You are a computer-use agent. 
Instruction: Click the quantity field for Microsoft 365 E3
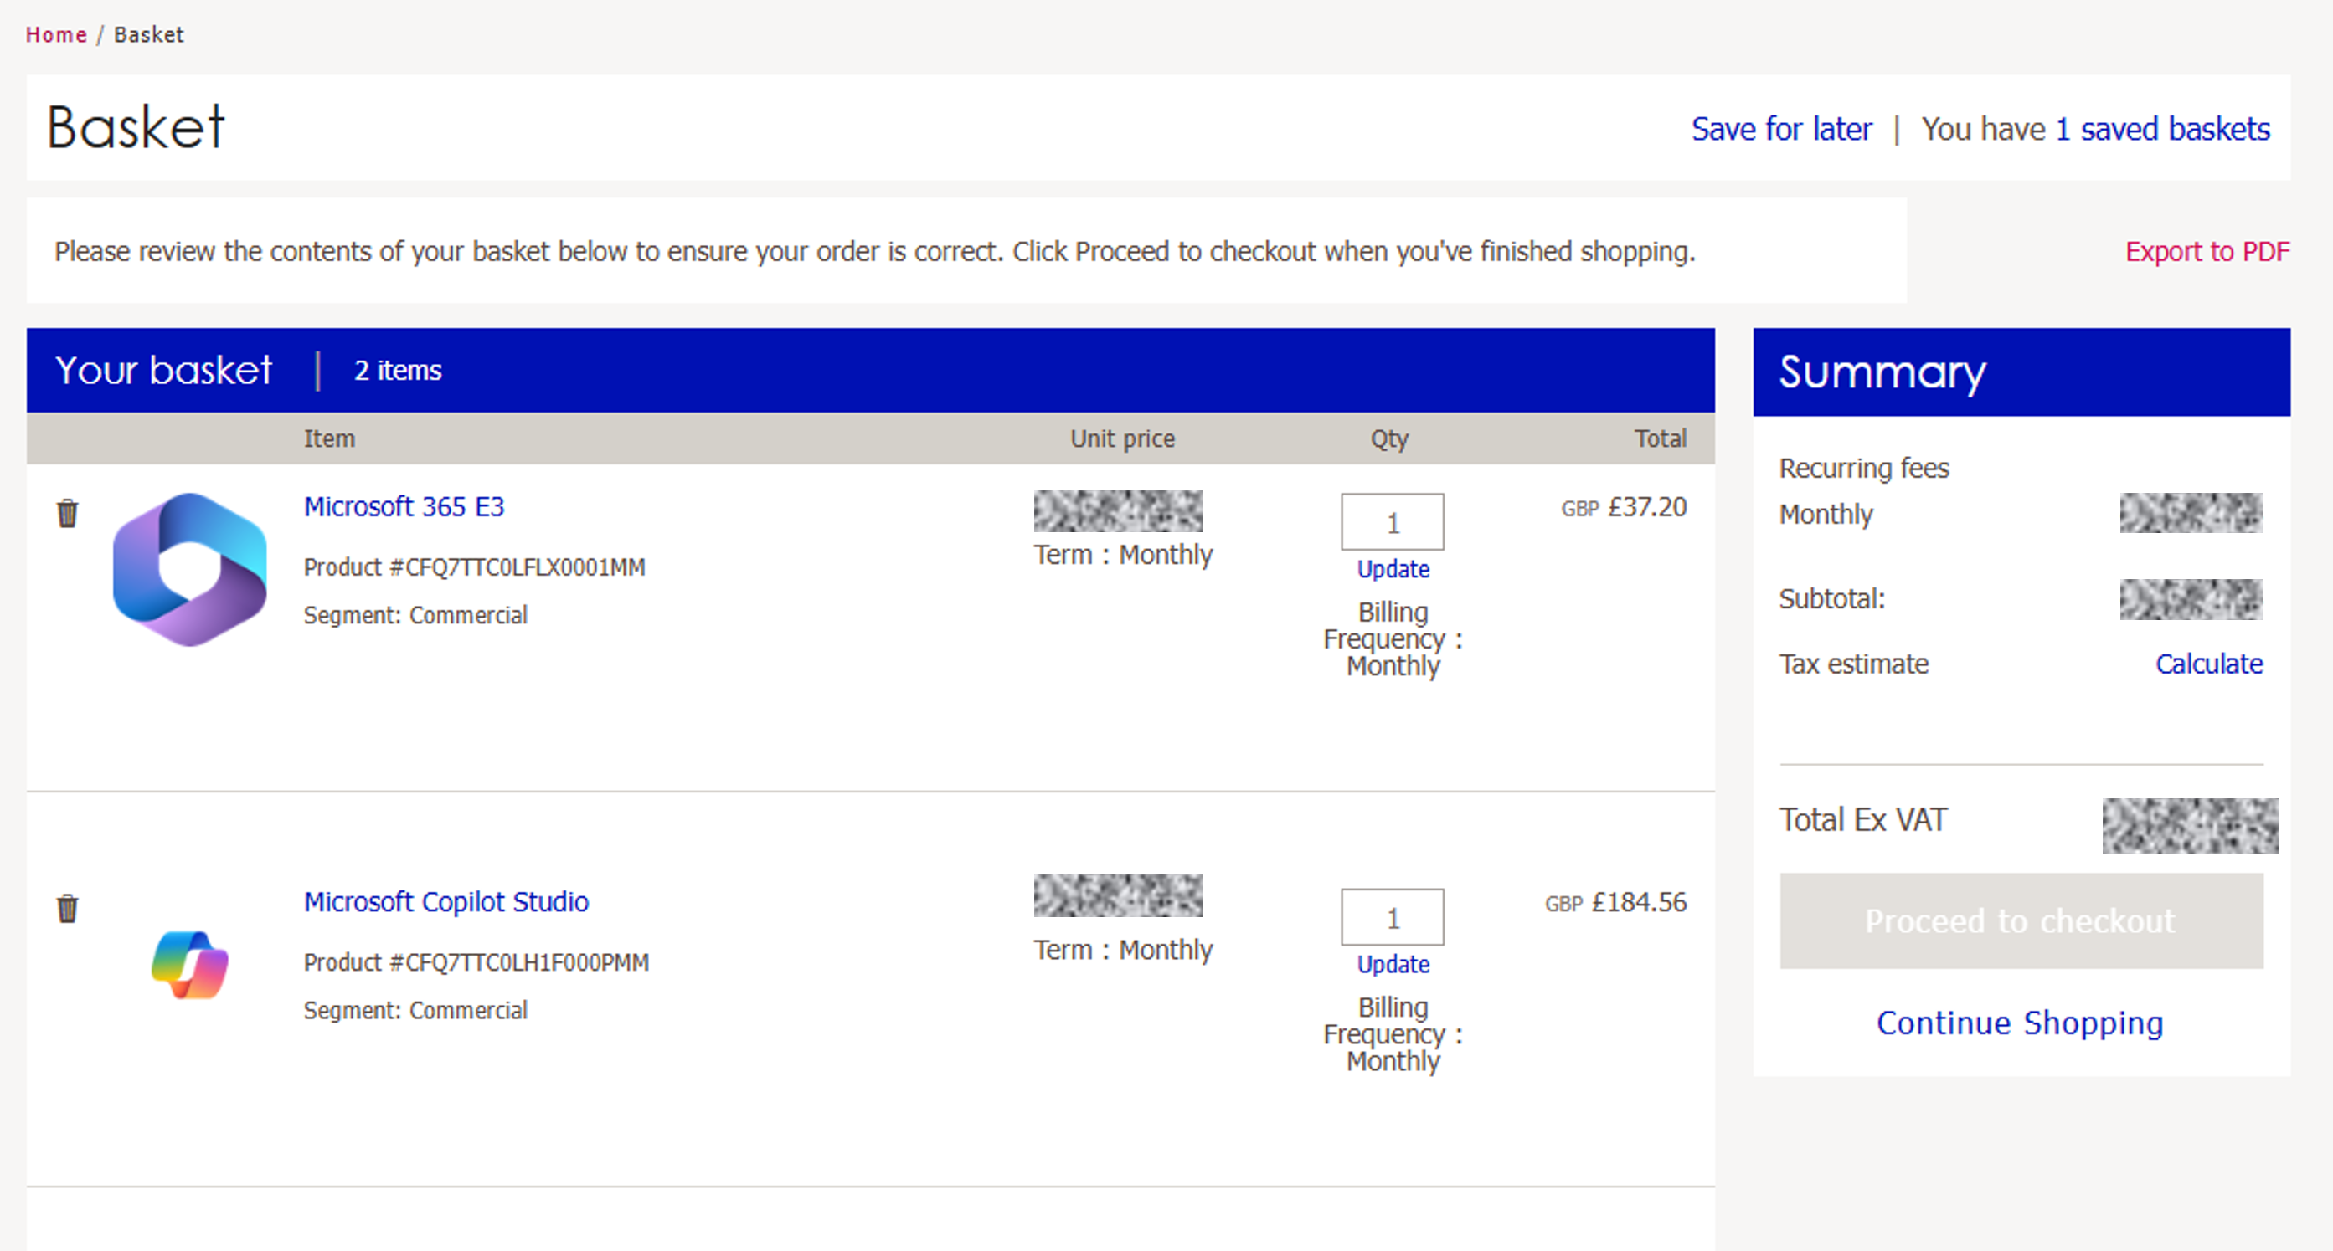point(1392,522)
